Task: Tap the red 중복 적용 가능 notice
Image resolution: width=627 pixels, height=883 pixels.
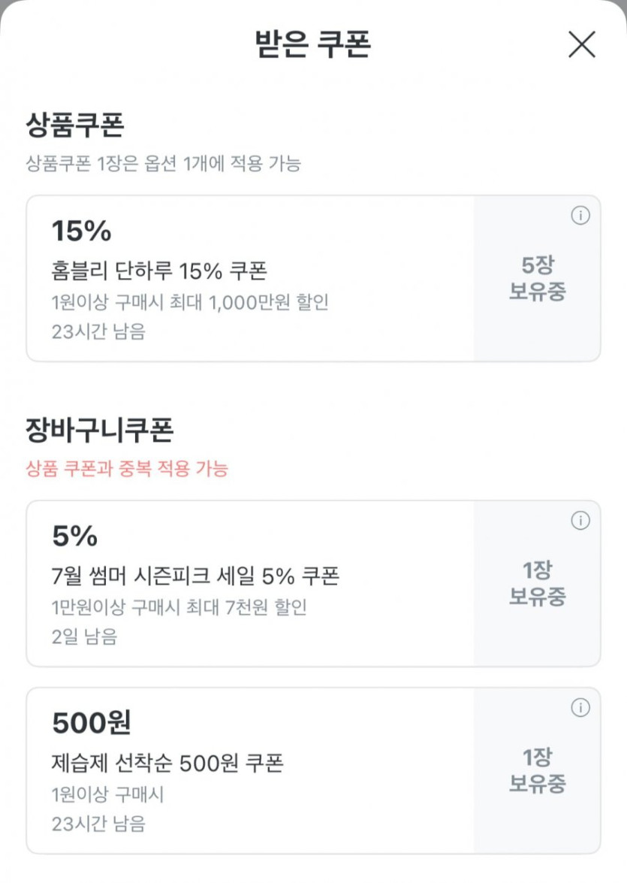Action: (x=127, y=470)
